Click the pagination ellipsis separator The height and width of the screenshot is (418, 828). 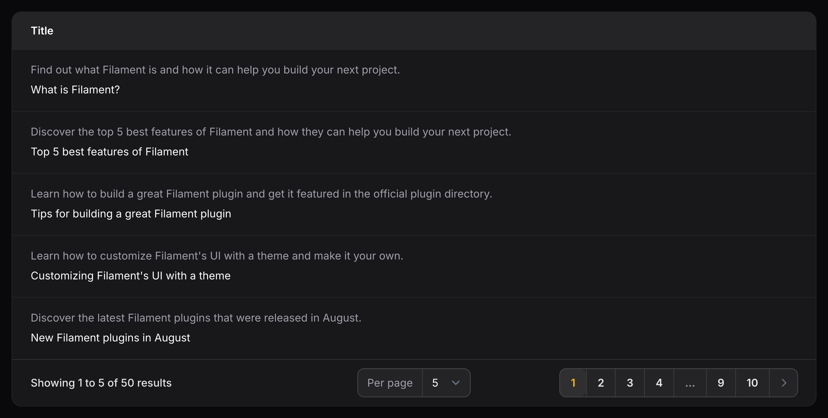click(x=689, y=383)
